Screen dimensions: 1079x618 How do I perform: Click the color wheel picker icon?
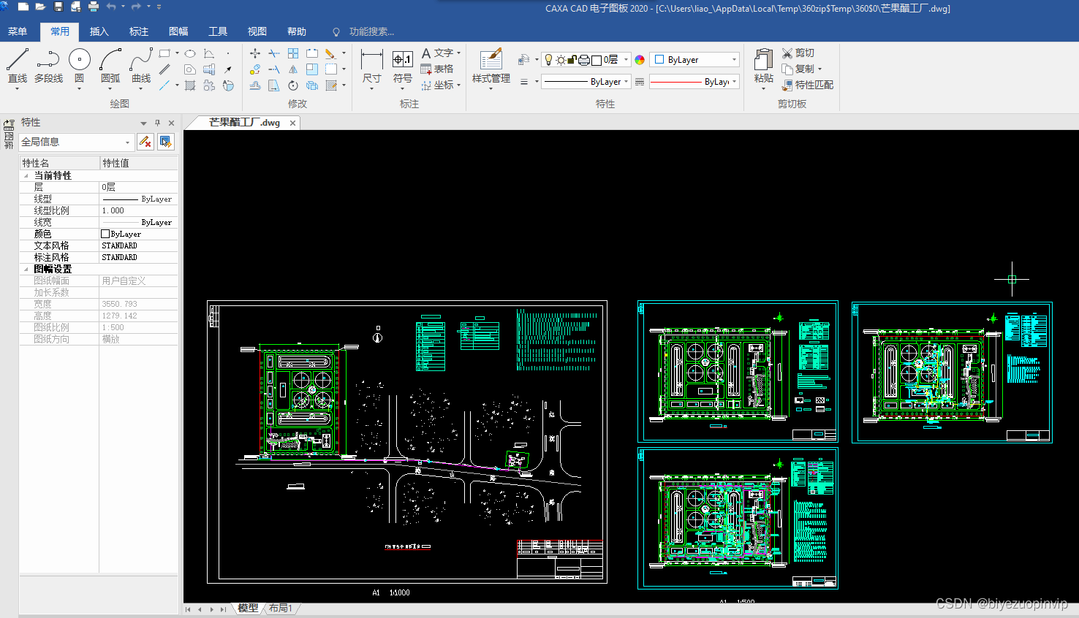tap(640, 60)
